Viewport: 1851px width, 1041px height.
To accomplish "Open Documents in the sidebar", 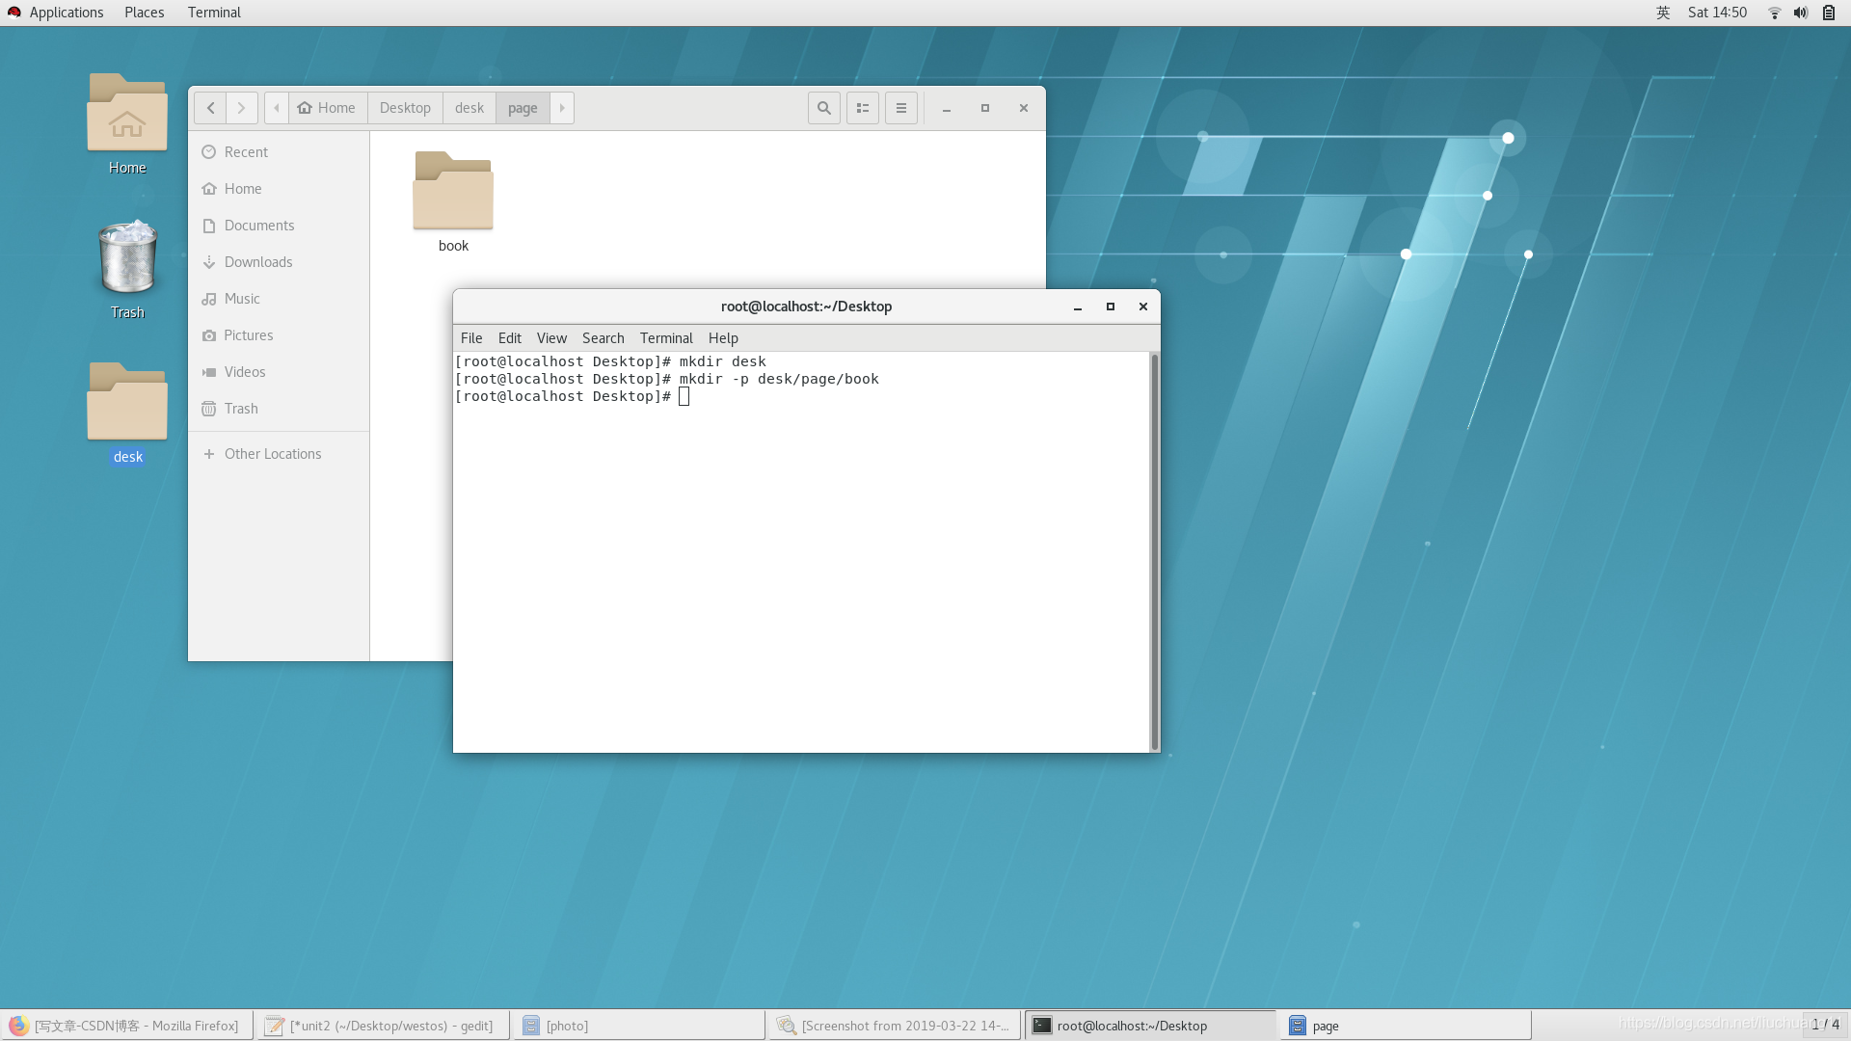I will [279, 226].
